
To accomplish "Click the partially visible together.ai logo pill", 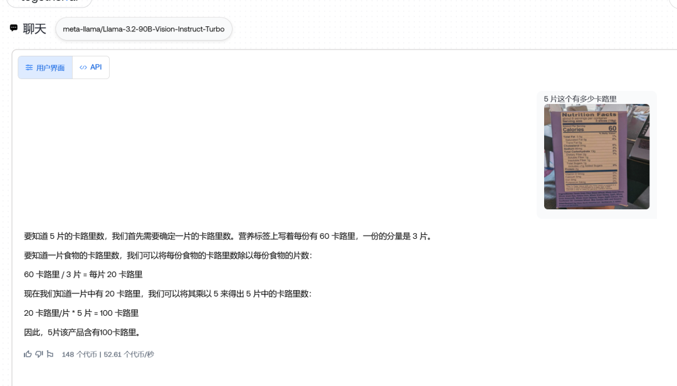I will tap(50, 3).
